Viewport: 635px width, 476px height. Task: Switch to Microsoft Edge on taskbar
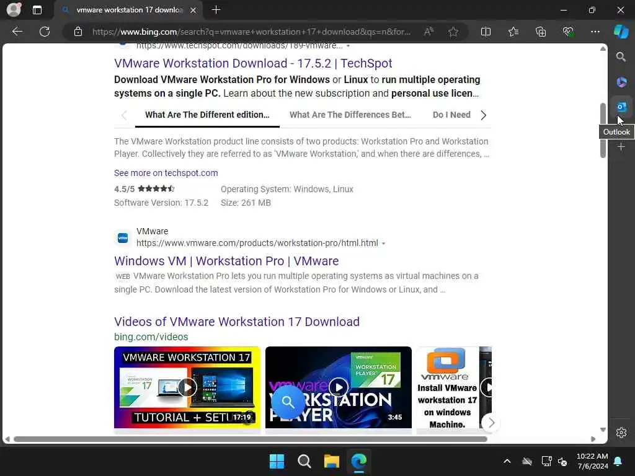point(359,461)
